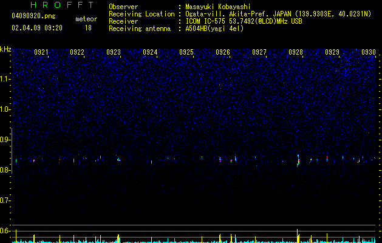Click the 0923 time marker

(x=114, y=52)
